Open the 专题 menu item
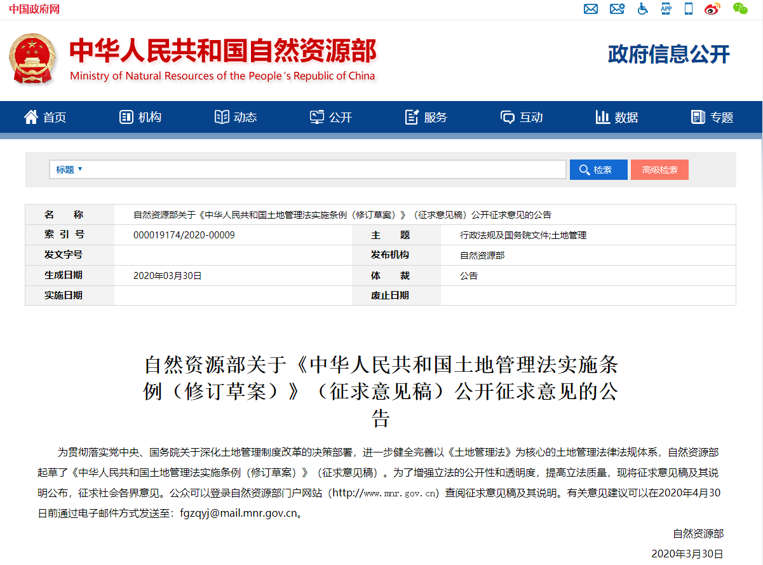763x565 pixels. 712,117
